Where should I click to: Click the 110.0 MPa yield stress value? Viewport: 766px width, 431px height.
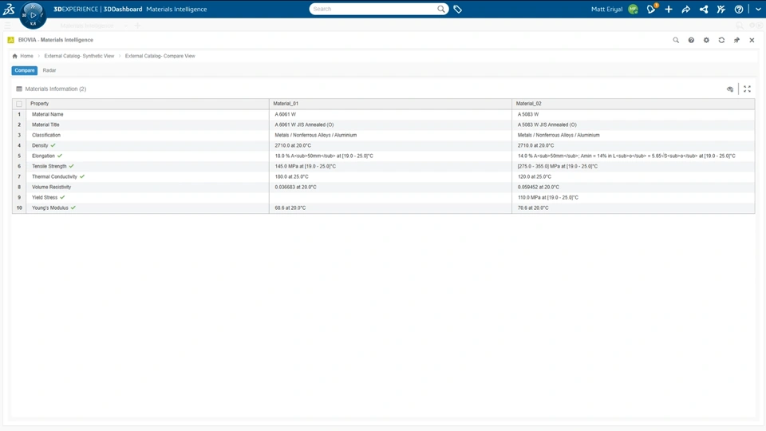point(548,197)
